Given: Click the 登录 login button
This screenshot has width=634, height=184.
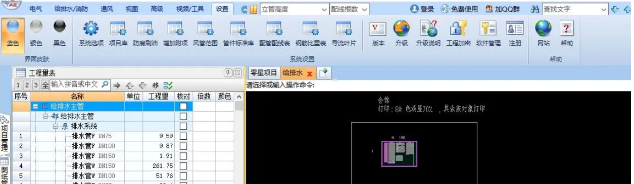Looking at the screenshot, I should (x=422, y=10).
